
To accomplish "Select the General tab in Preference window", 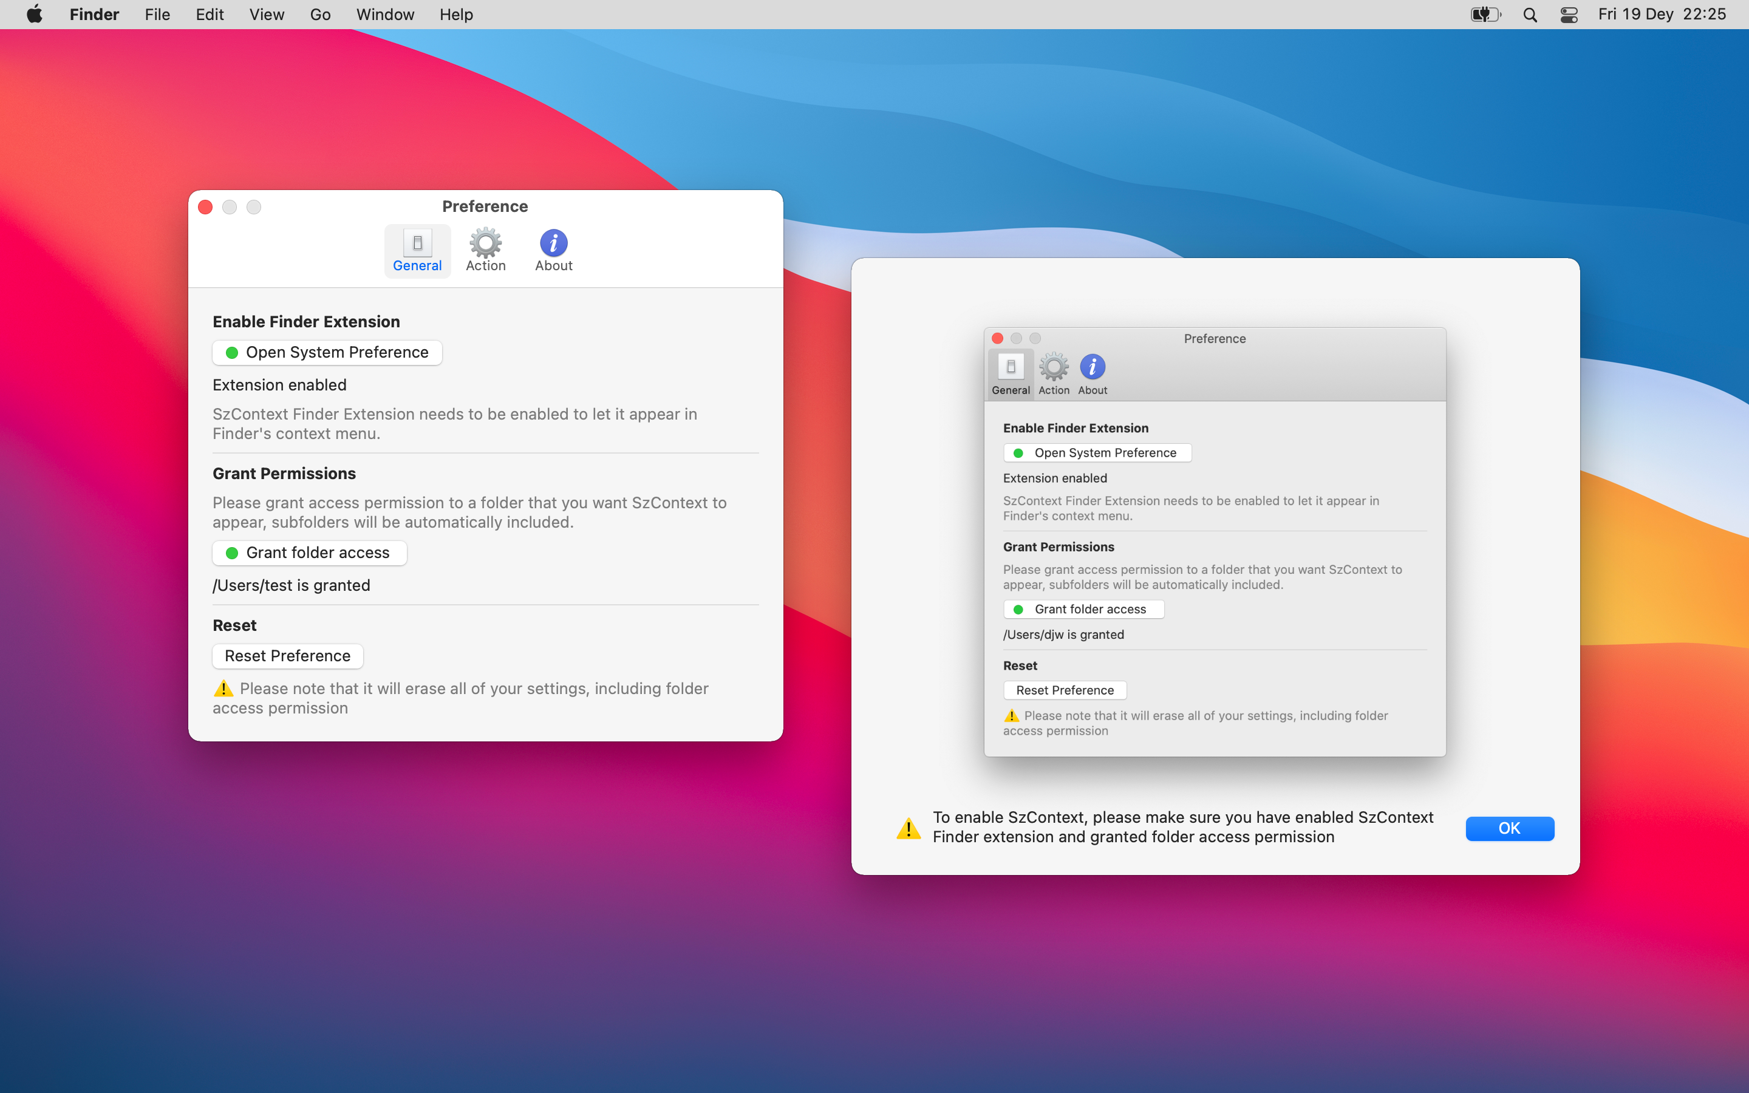I will (x=417, y=248).
